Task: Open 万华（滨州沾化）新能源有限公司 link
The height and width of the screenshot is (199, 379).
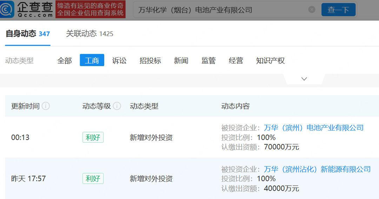Action: tap(317, 169)
